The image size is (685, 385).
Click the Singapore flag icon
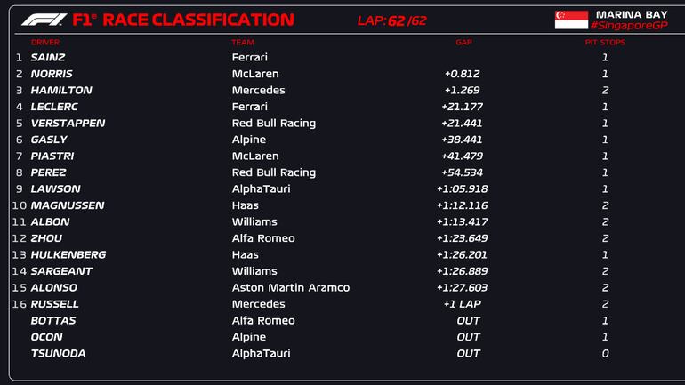tap(571, 20)
